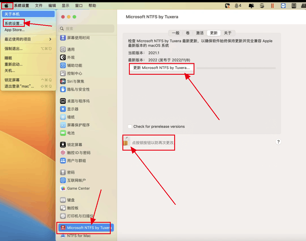
Task: Open the 文件 menu in menu bar
Action: pyautogui.click(x=39, y=6)
